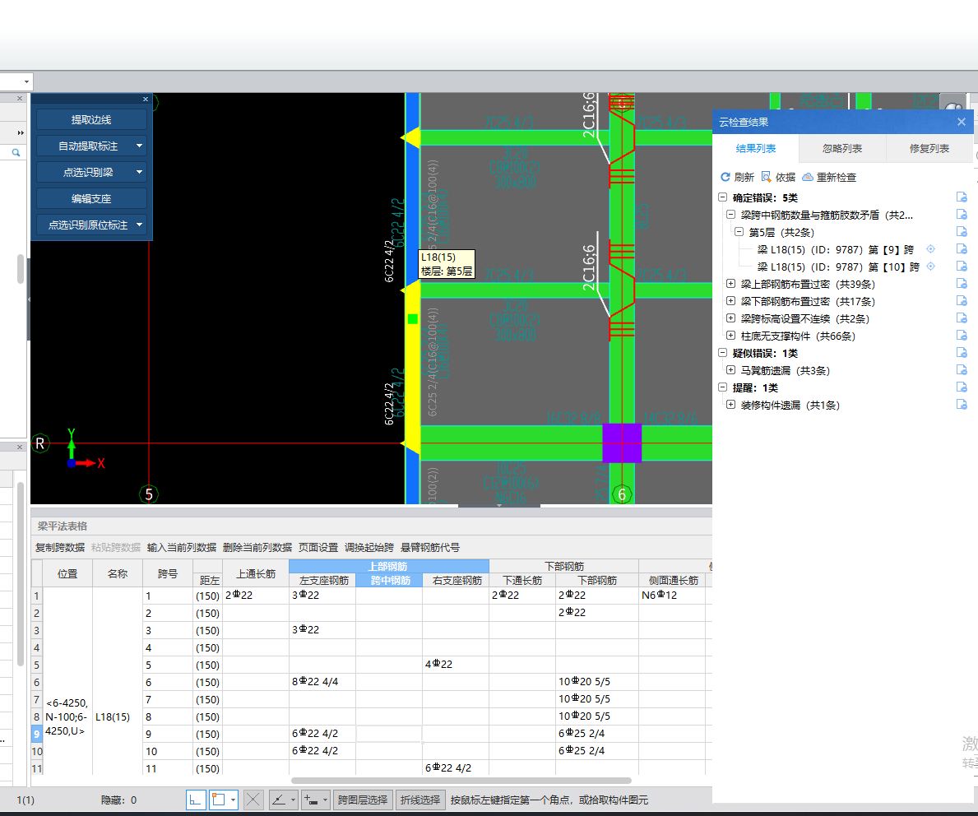Expand 梁下部钢筋布置过密 (共17条) node
This screenshot has height=816, width=978.
click(731, 301)
